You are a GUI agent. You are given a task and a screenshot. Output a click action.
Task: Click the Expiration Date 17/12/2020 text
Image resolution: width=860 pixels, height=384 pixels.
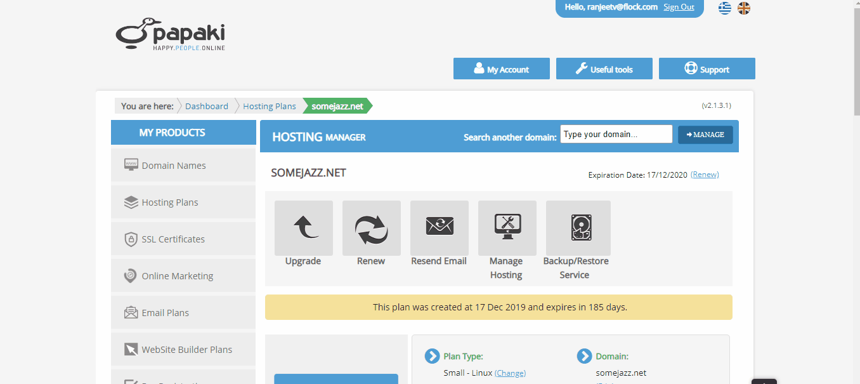tap(638, 175)
